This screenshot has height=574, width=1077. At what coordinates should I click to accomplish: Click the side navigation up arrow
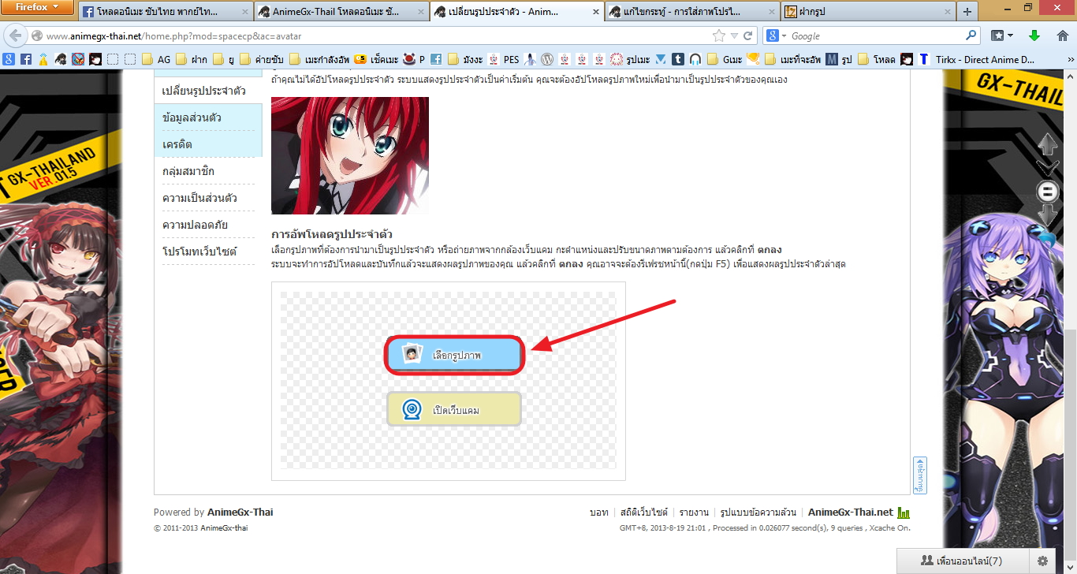tap(1048, 144)
